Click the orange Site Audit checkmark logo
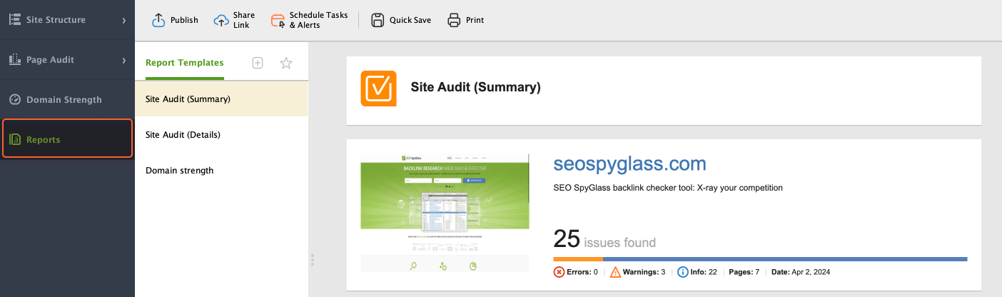Image resolution: width=1002 pixels, height=297 pixels. point(378,89)
